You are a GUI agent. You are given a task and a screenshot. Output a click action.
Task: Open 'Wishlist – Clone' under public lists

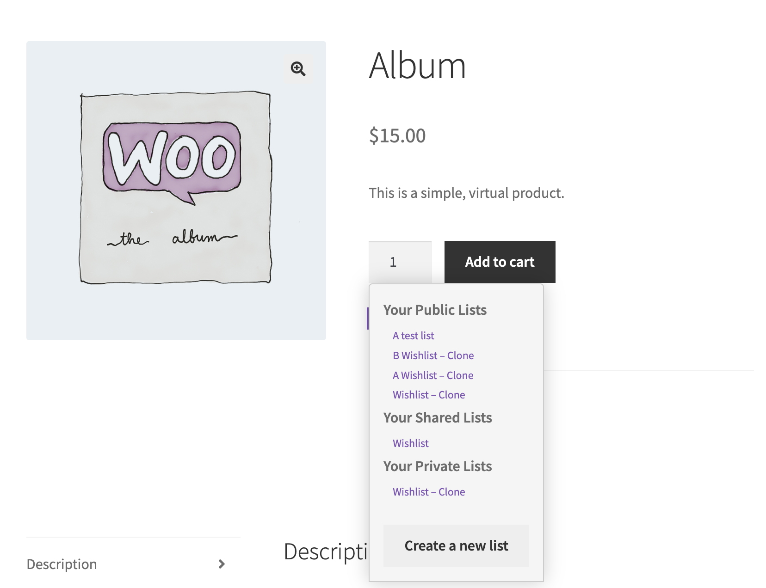[x=429, y=395]
